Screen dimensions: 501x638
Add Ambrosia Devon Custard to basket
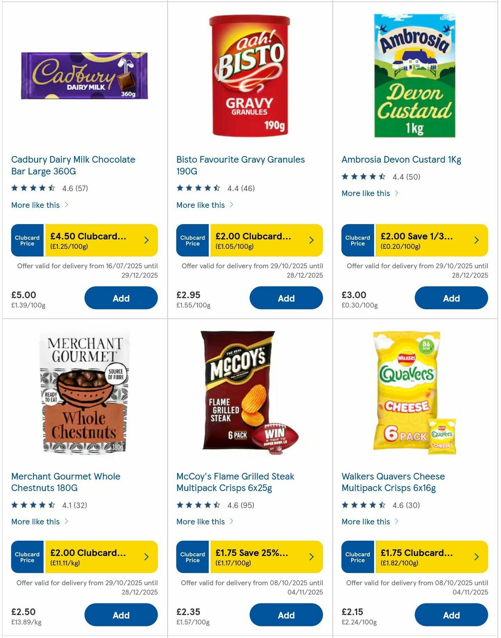pos(451,298)
